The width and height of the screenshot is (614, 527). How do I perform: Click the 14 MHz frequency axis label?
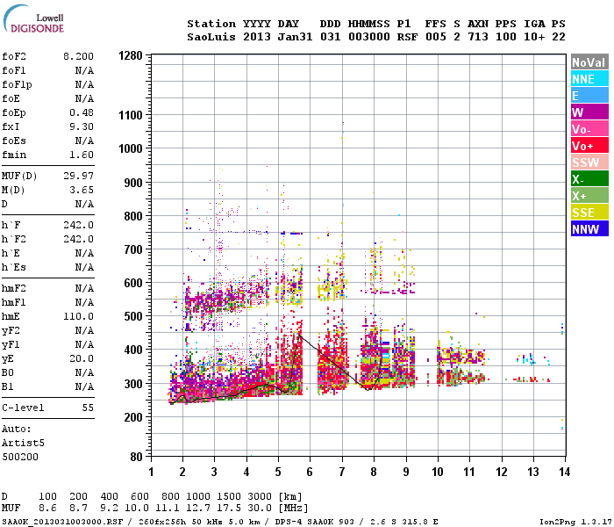[564, 472]
